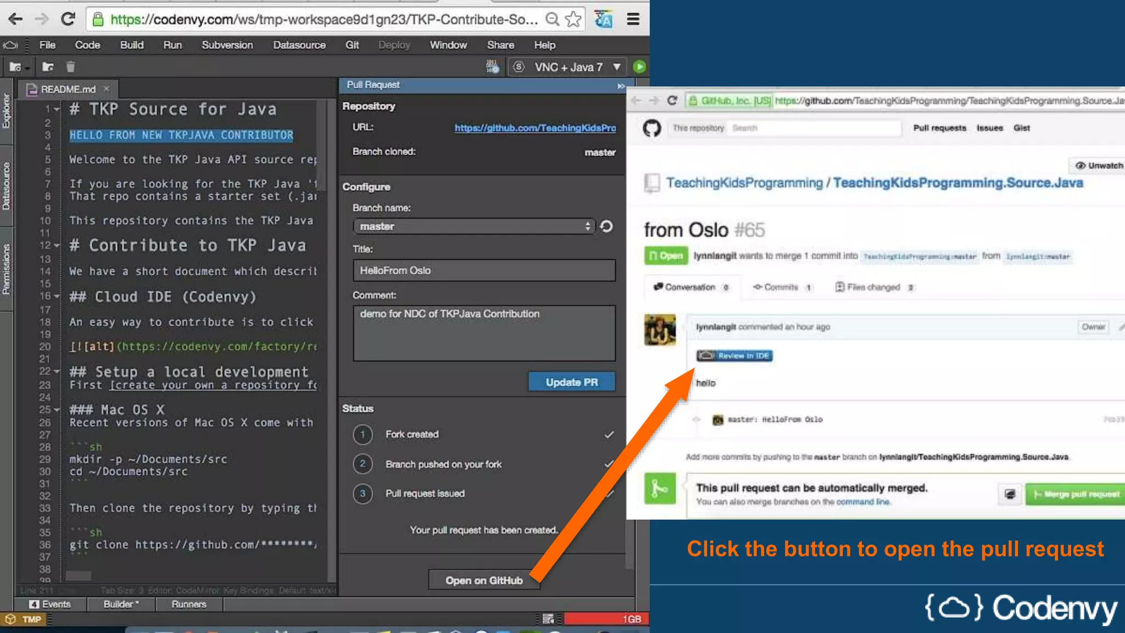The height and width of the screenshot is (633, 1125).
Task: Click the binary build icon beside the runner selector
Action: 493,67
